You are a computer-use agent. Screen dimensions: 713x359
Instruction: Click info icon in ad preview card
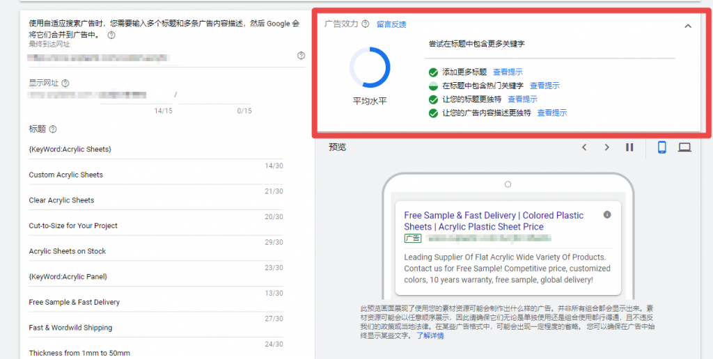(x=607, y=214)
